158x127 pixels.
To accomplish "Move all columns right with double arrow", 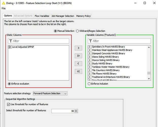I will coord(78,56).
